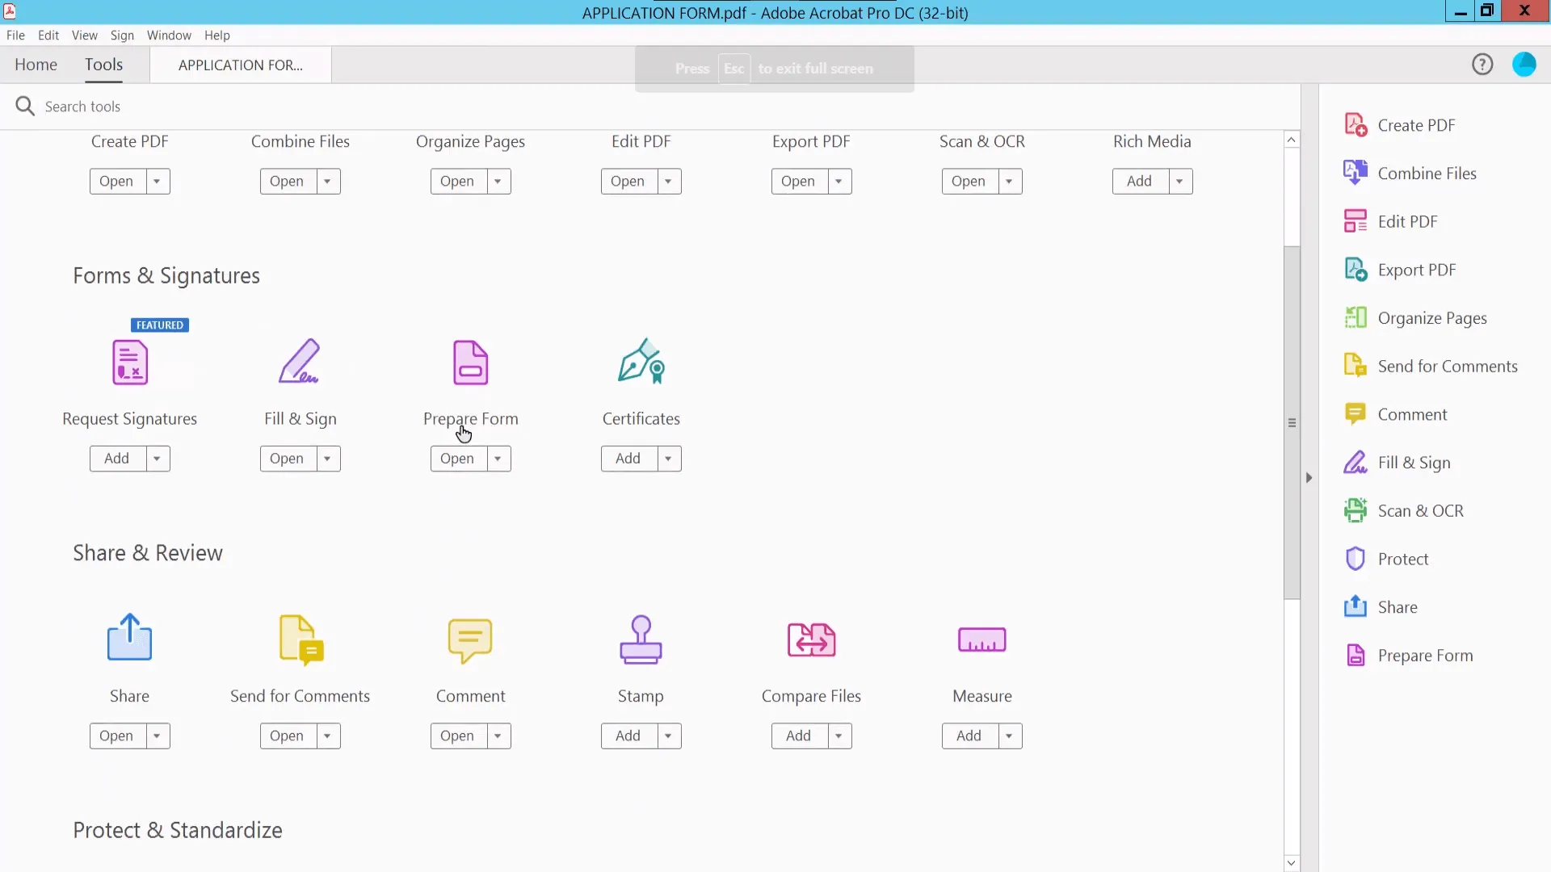Click Send for Comments tool icon
Viewport: 1551px width, 872px height.
coord(301,639)
